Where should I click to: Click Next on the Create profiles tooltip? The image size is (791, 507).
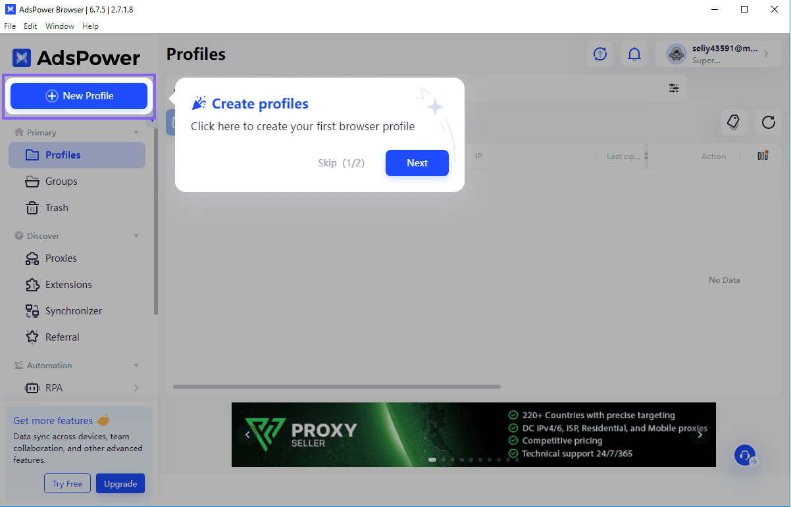click(x=417, y=162)
